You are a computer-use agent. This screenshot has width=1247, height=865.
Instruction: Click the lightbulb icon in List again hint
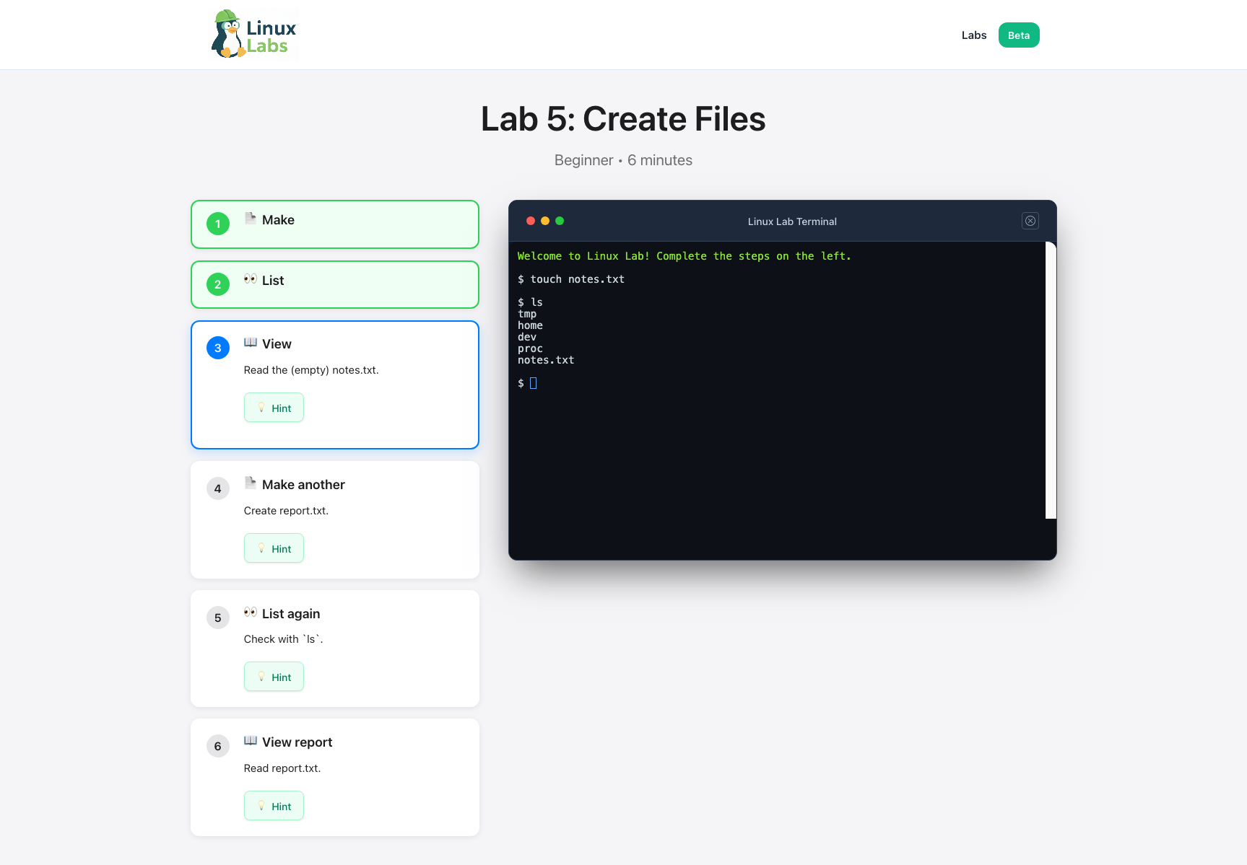(x=261, y=677)
